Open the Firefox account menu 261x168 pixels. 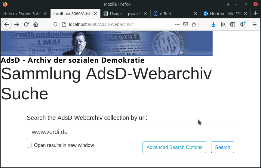(x=242, y=24)
